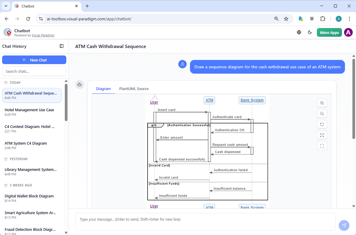Open the Visual Paradigm link
The height and width of the screenshot is (235, 356).
pyautogui.click(x=43, y=35)
